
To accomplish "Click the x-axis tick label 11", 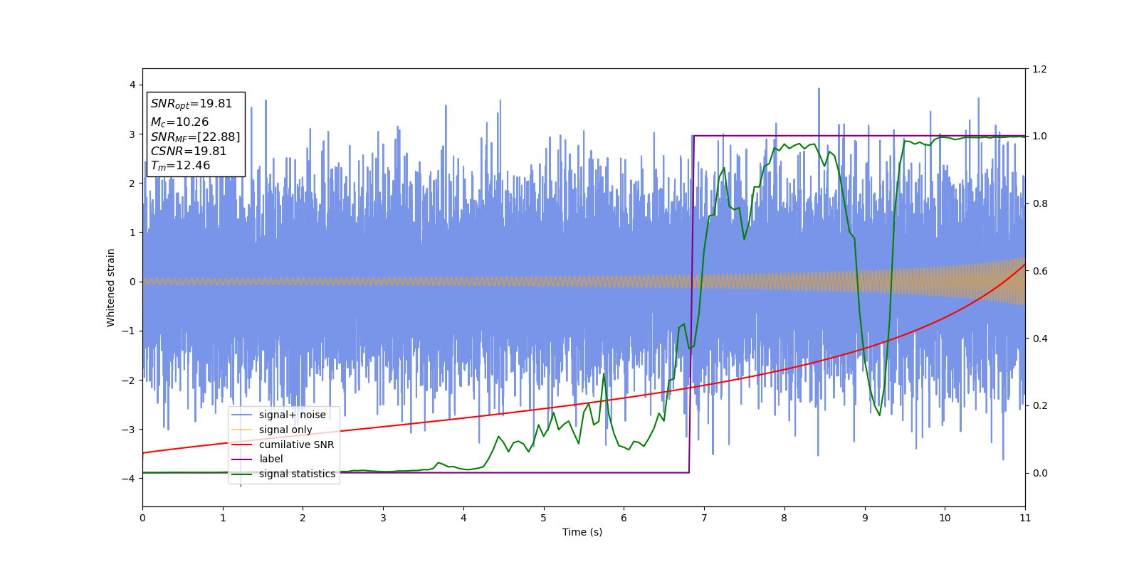I will click(x=1025, y=518).
